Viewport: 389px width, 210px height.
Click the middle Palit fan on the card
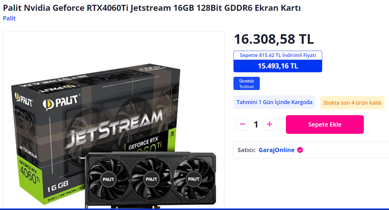[151, 178]
